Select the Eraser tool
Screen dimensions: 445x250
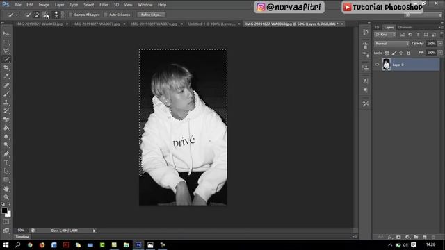(x=6, y=119)
